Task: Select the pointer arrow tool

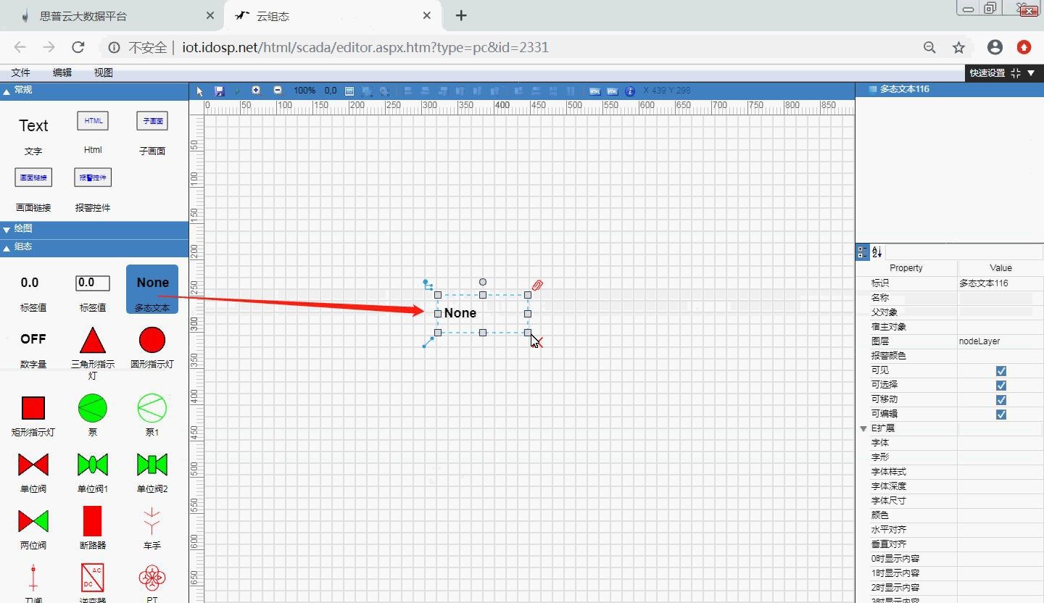Action: pyautogui.click(x=200, y=91)
